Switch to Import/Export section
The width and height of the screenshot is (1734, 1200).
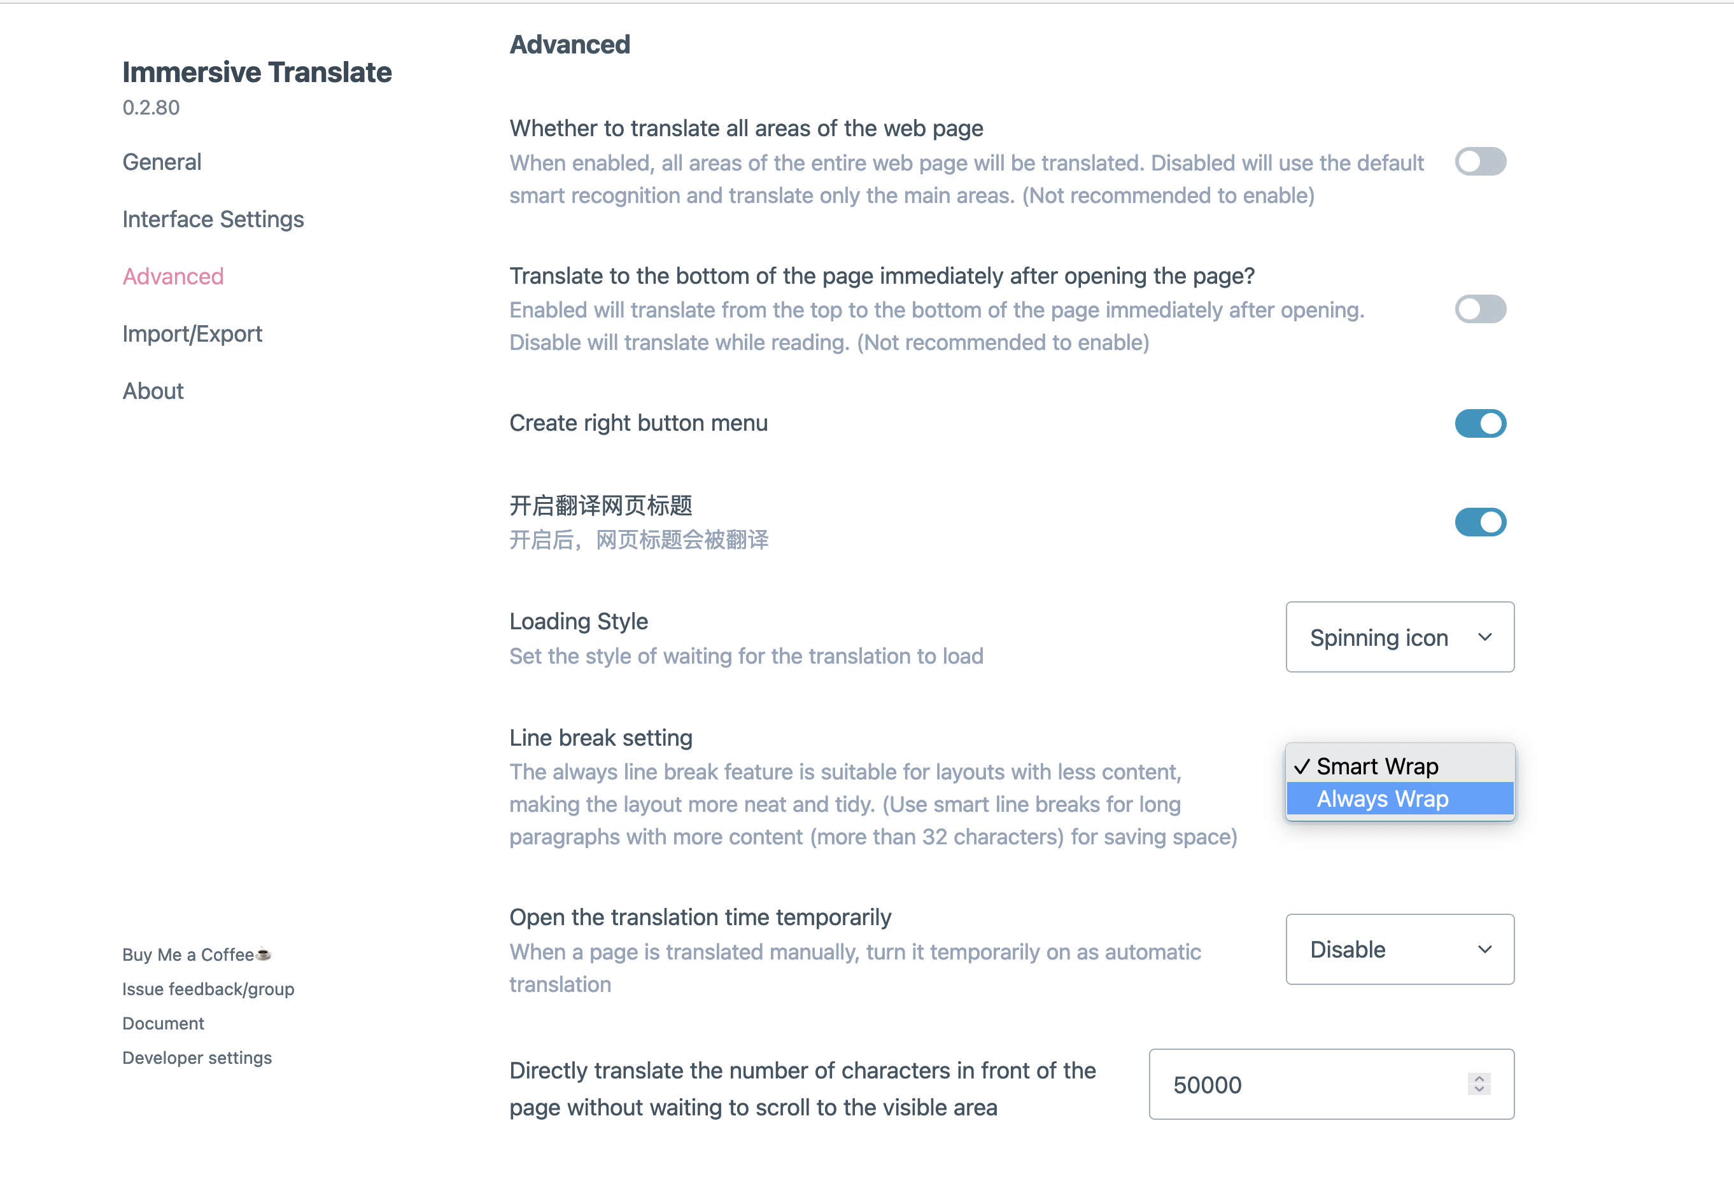point(192,333)
